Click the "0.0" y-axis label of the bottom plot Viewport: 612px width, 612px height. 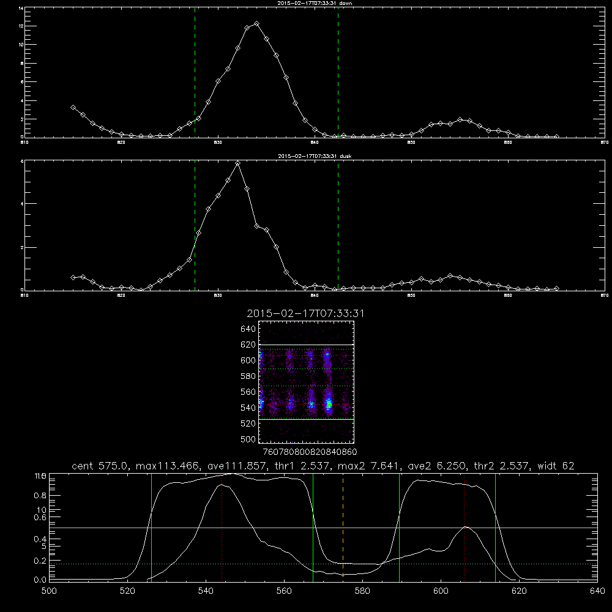coord(40,580)
